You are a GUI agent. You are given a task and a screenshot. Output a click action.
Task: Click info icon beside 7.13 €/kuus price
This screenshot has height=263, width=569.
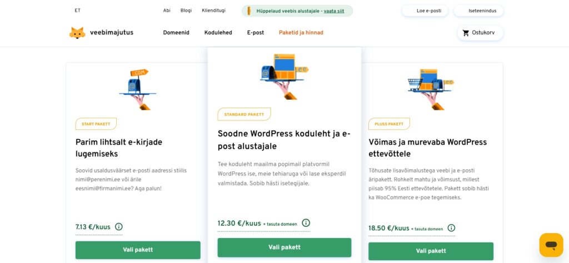pyautogui.click(x=118, y=226)
